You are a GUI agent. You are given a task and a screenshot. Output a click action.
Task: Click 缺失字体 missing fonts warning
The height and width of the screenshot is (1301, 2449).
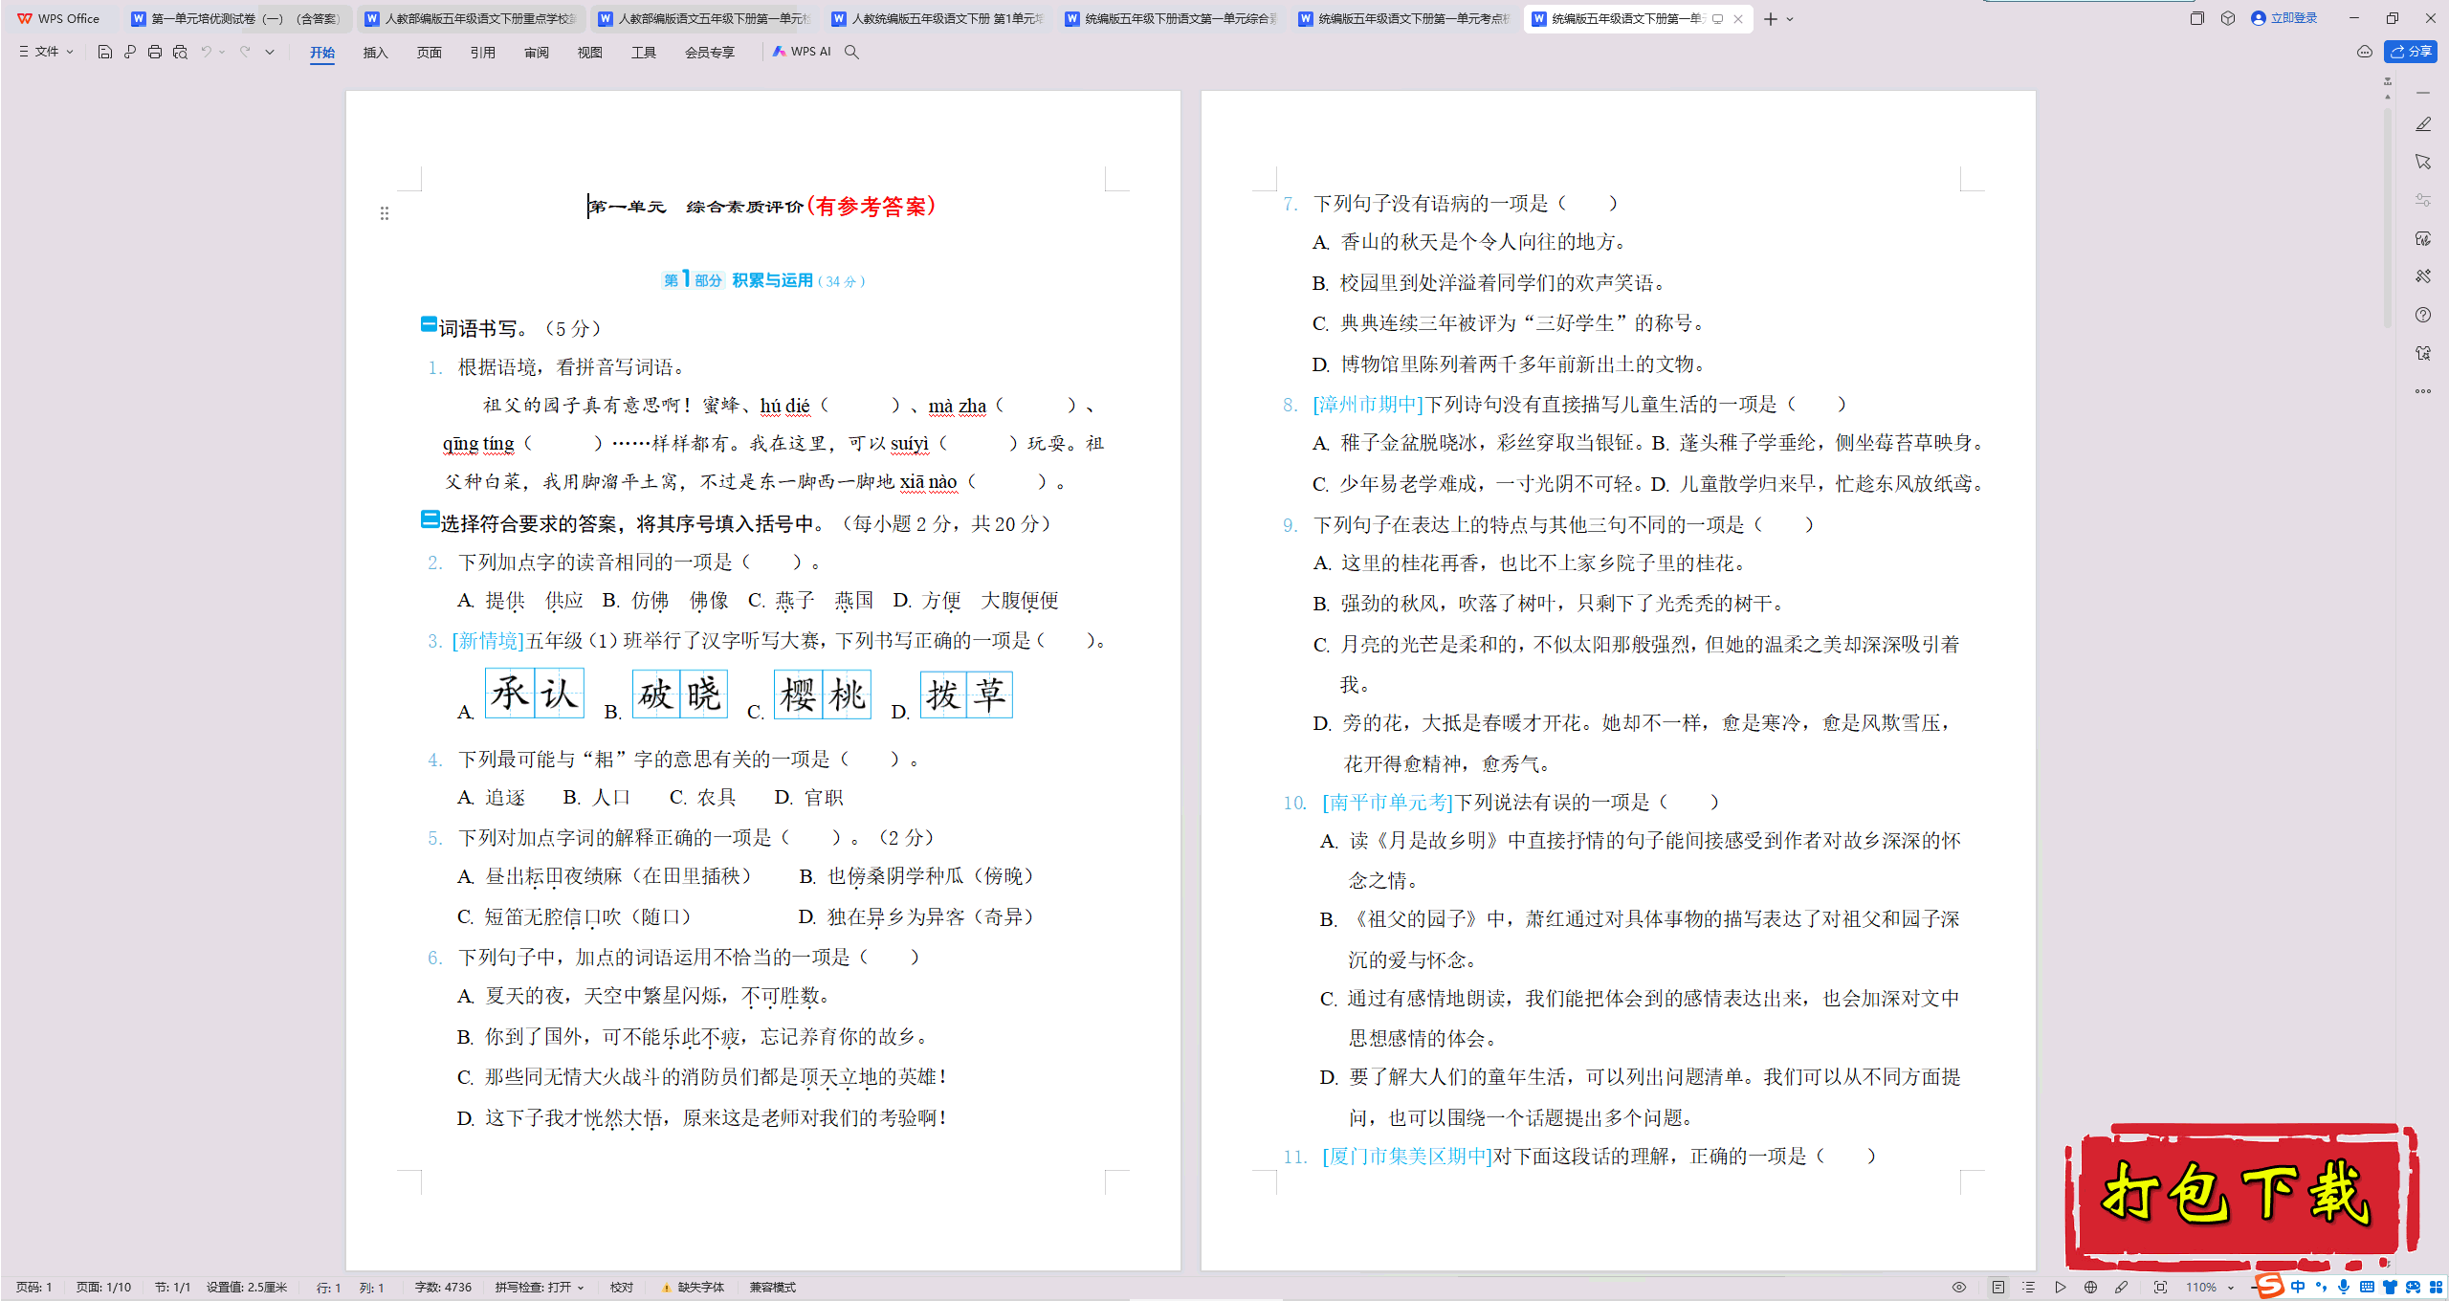[694, 1288]
